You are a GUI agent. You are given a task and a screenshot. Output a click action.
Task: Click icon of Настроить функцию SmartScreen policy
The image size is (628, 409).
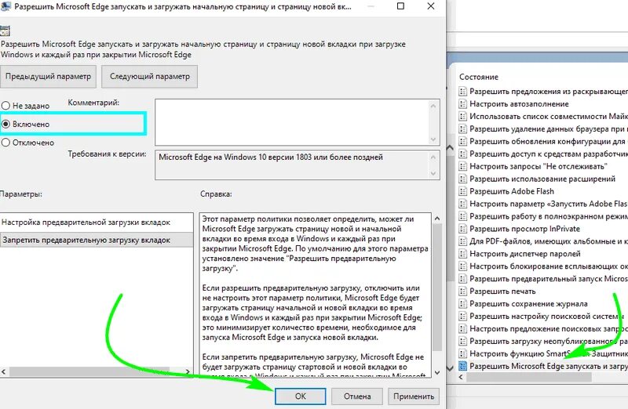(x=462, y=354)
